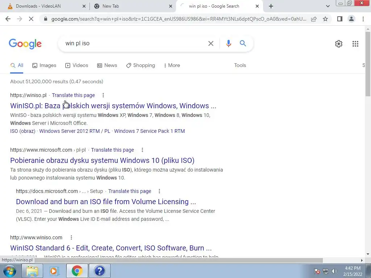Select the All results tab
The height and width of the screenshot is (278, 371).
tap(17, 66)
